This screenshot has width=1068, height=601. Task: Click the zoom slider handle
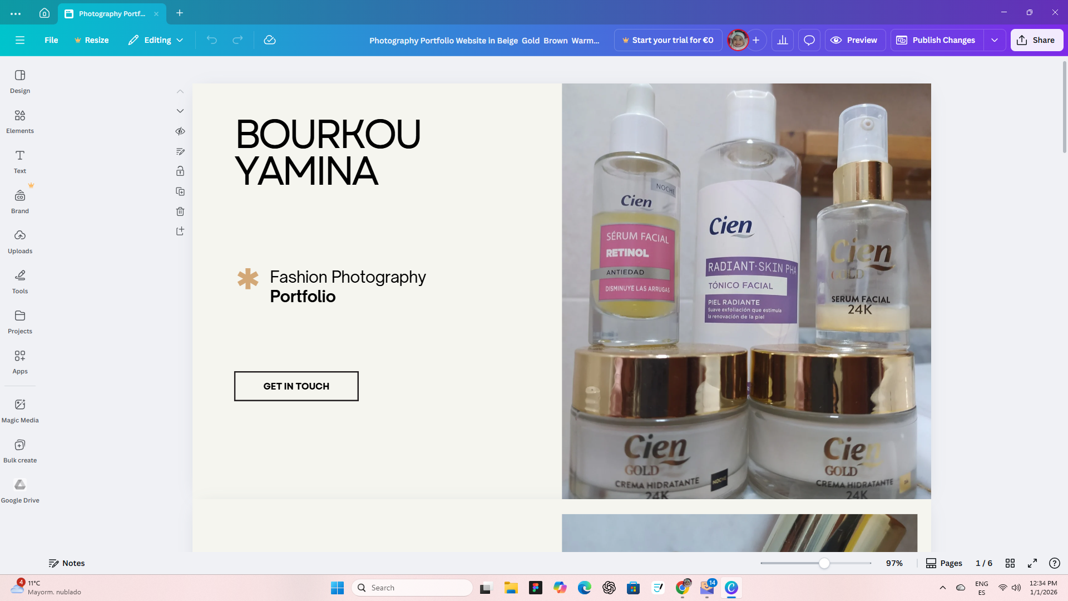pyautogui.click(x=824, y=563)
